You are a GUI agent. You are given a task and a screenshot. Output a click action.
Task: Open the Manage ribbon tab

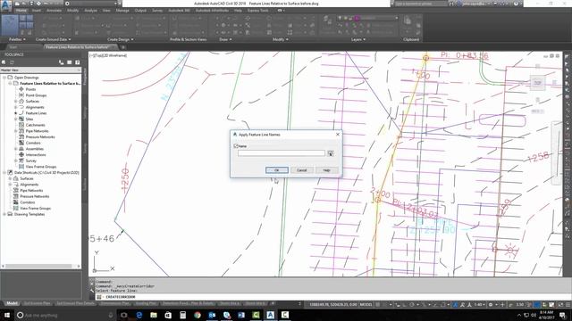click(x=122, y=11)
